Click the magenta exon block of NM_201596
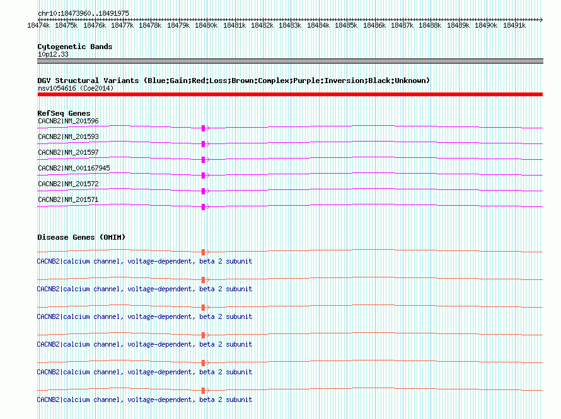Image resolution: width=561 pixels, height=419 pixels. pos(203,128)
